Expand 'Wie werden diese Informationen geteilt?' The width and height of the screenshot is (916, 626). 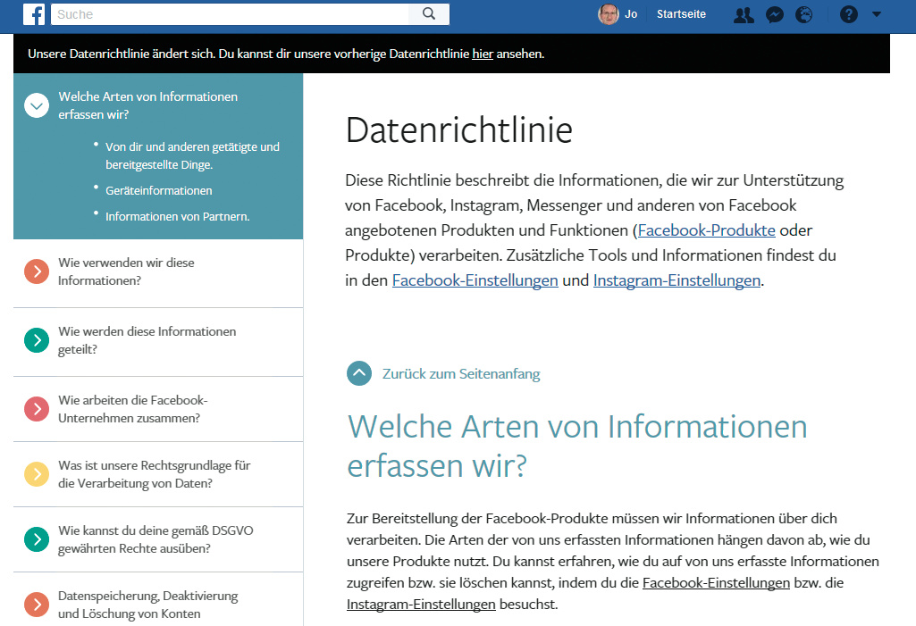(x=36, y=340)
